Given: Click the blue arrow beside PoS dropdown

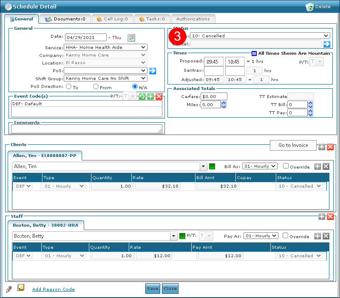Looking at the screenshot, I should pyautogui.click(x=153, y=70).
